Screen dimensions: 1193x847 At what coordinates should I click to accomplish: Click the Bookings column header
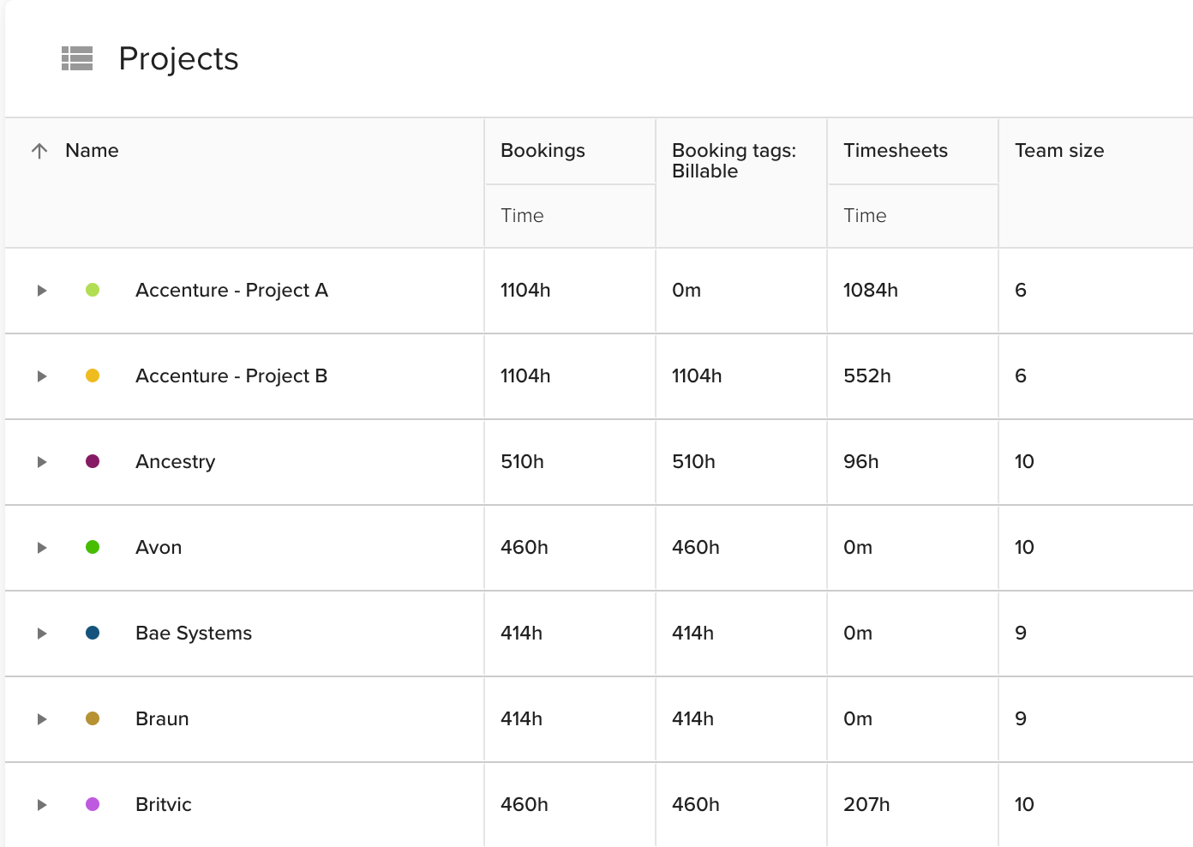543,151
